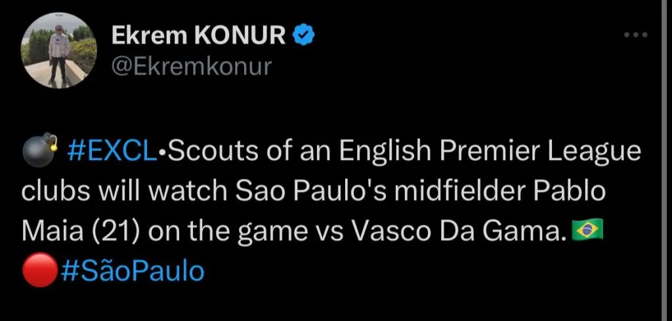The image size is (672, 321).
Task: Open the #EXCL hashtag
Action: 112,153
